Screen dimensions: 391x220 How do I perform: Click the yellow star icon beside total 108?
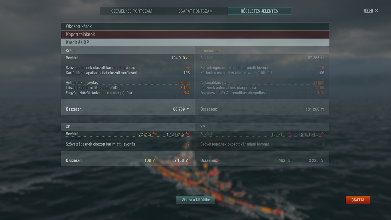click(x=155, y=160)
